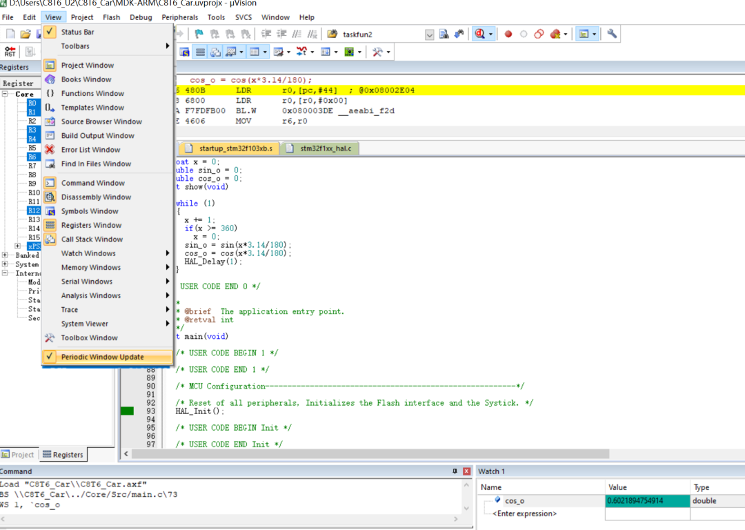The width and height of the screenshot is (745, 530).
Task: Click the Symbols Window toolbar icon
Action: click(184, 52)
